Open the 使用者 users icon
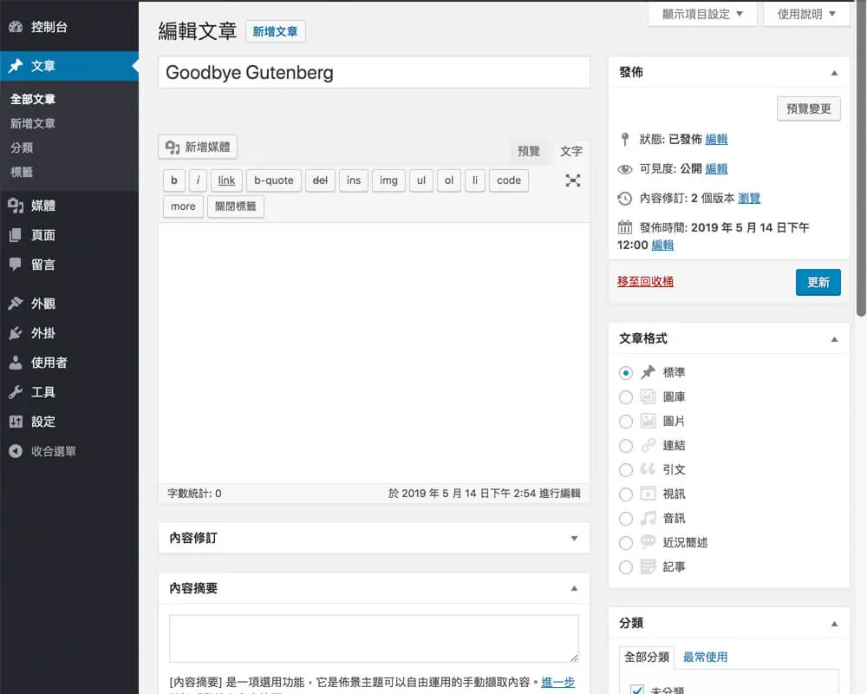867x694 pixels. [x=16, y=363]
